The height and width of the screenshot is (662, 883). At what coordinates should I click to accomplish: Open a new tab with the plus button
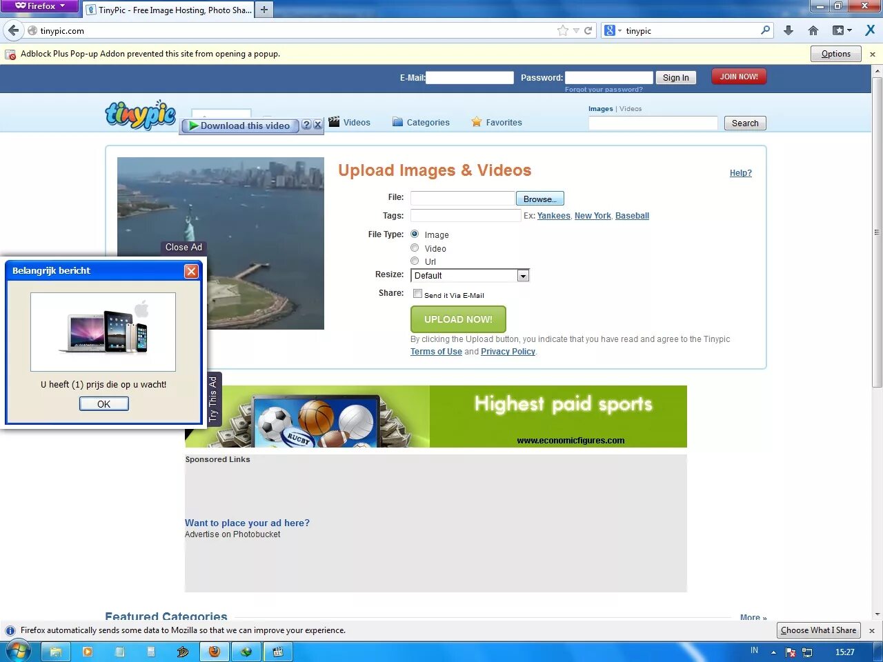(x=264, y=10)
